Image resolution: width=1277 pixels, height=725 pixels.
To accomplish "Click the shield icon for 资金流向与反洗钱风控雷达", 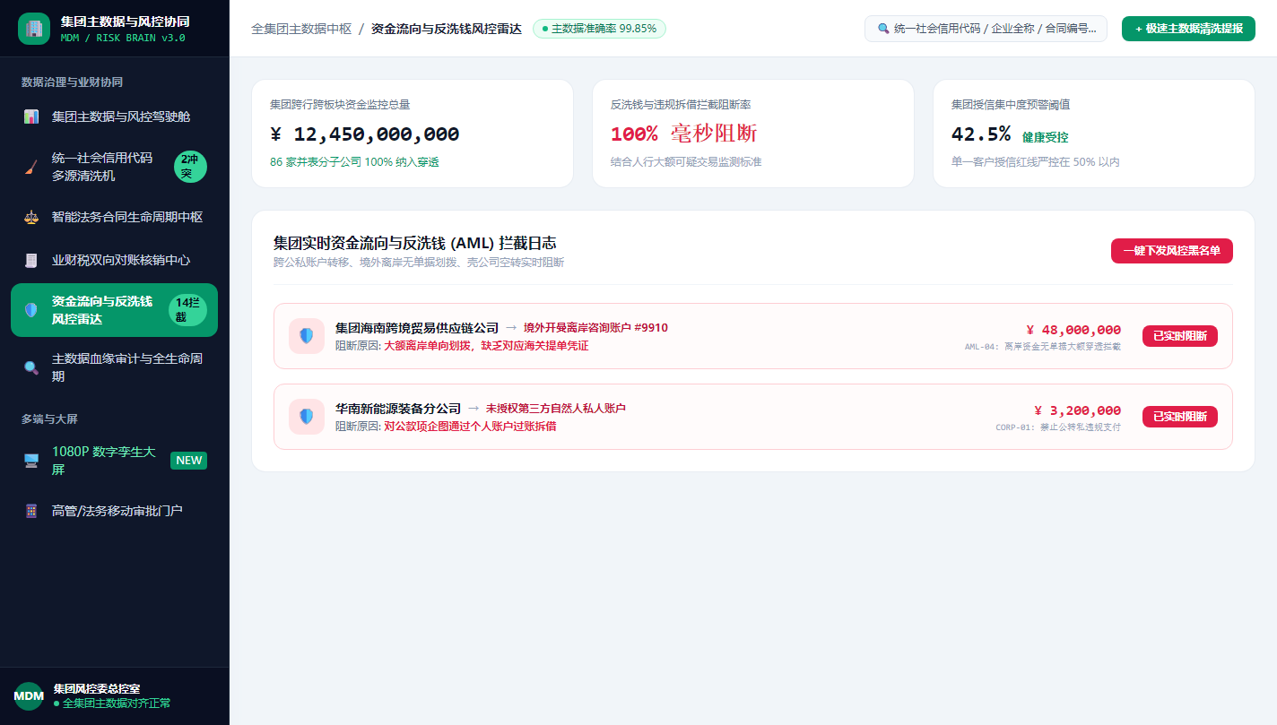I will click(x=31, y=310).
